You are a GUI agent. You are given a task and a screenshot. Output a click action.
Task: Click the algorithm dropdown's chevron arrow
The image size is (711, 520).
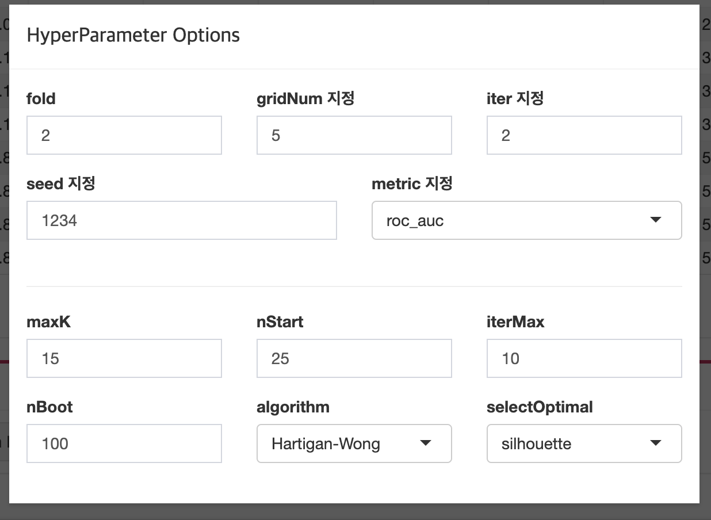click(x=426, y=443)
